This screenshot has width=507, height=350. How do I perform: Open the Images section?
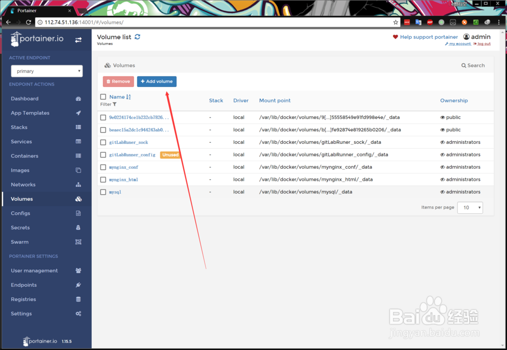19,170
